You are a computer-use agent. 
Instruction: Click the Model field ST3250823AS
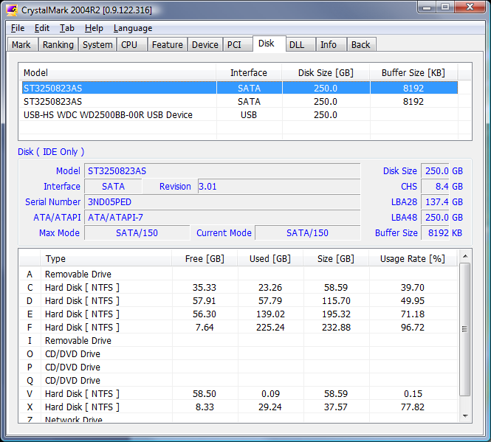[x=222, y=171]
